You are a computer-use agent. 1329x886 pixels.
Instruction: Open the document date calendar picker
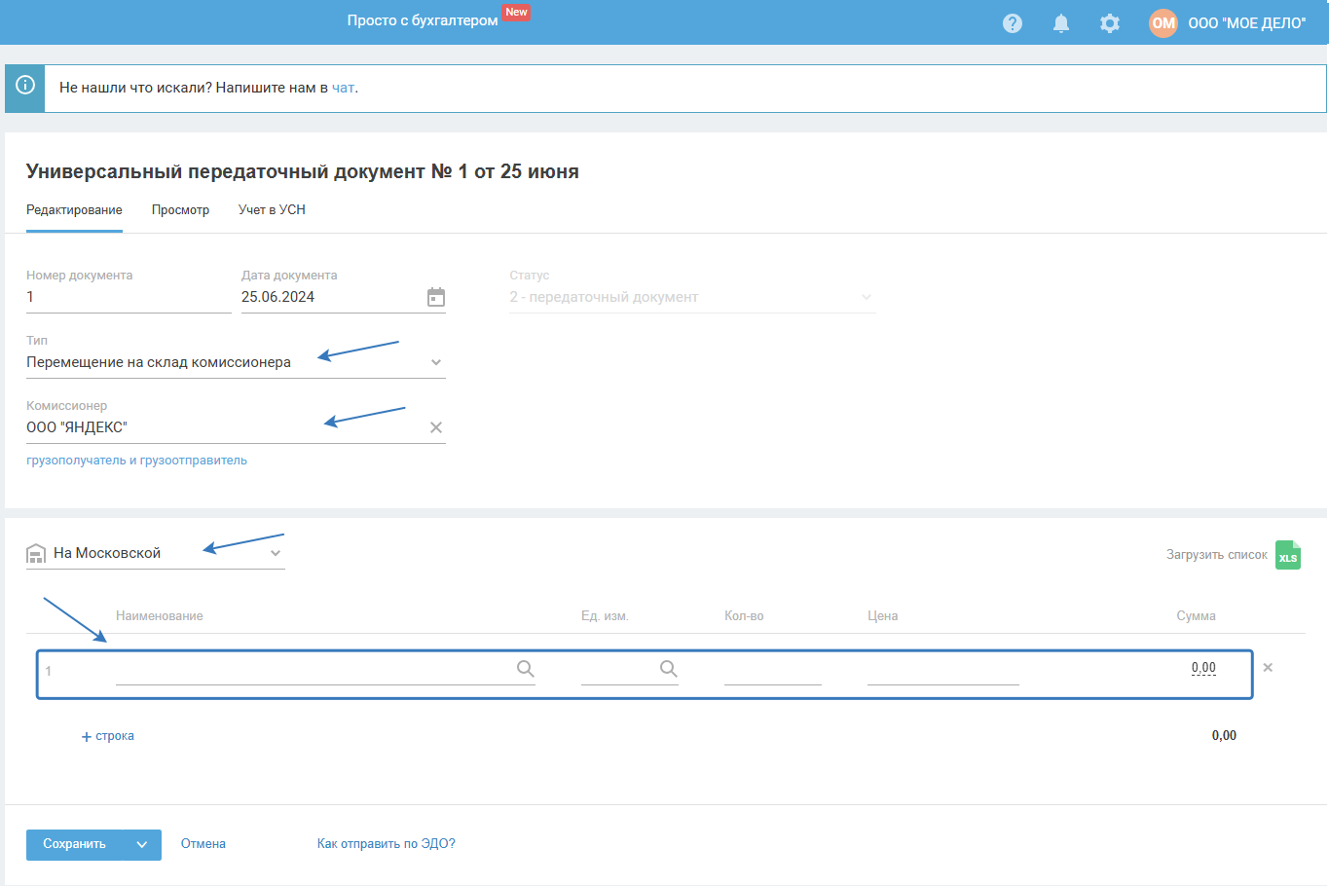[436, 297]
